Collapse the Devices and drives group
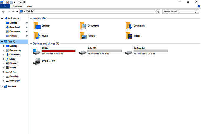 pyautogui.click(x=31, y=43)
